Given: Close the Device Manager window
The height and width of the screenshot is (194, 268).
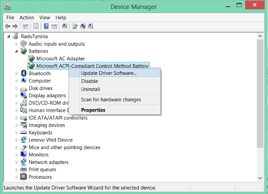Looking at the screenshot, I should (x=255, y=5).
